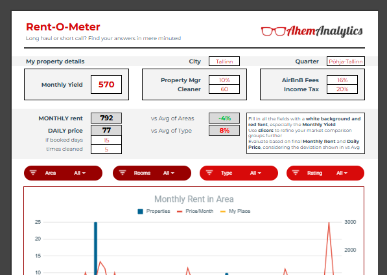Click the AhemAnalytics glasses logo
387x275 pixels.
(273, 31)
